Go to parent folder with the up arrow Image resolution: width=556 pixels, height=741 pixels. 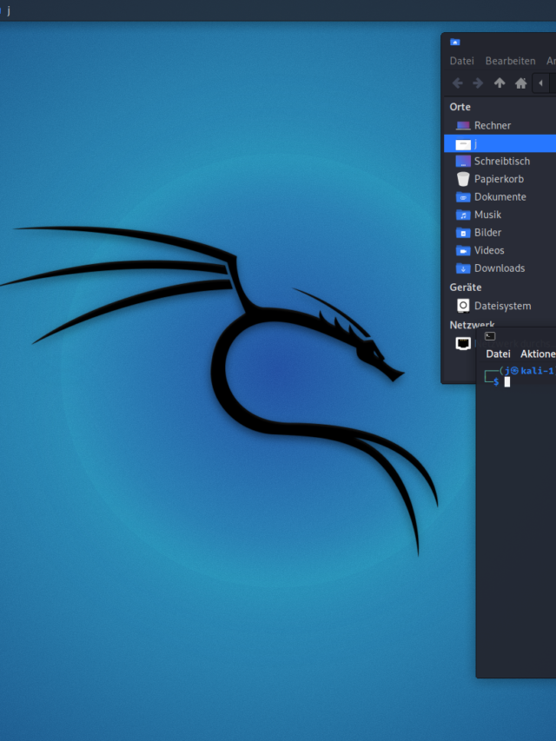click(500, 83)
